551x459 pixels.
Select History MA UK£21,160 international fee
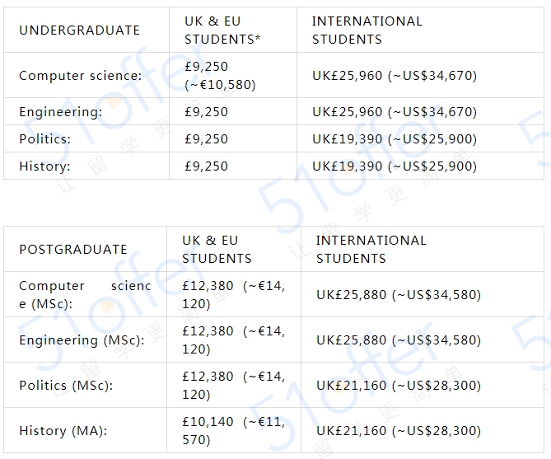[x=399, y=431]
